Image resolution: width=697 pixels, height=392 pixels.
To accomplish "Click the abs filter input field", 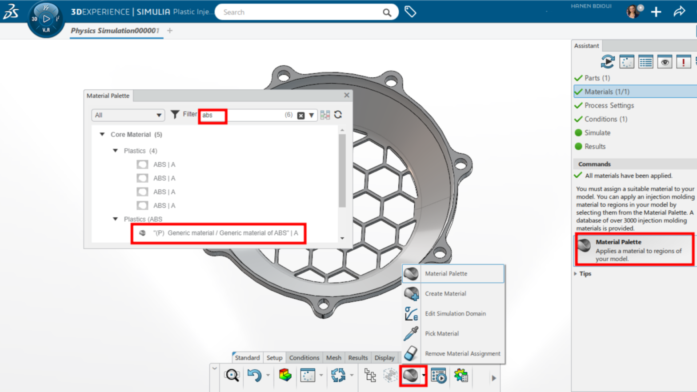I will tap(244, 115).
